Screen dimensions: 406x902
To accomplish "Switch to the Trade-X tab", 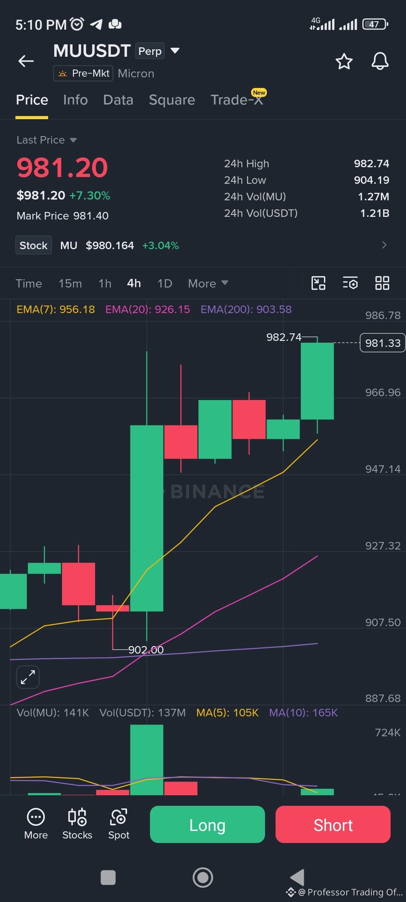I will (x=237, y=100).
